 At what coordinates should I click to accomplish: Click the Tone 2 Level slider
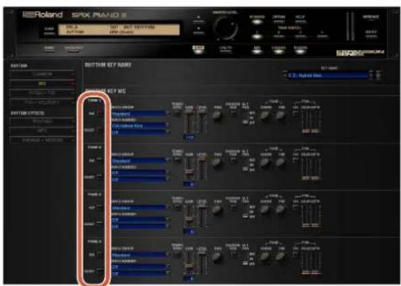coord(202,169)
